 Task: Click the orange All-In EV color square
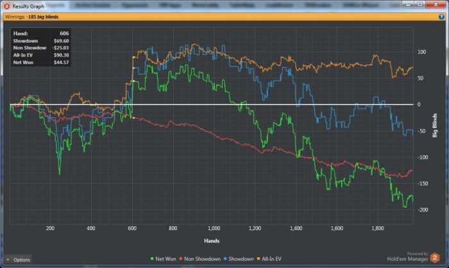(x=258, y=259)
